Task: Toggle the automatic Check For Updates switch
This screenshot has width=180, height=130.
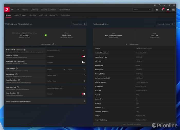Action: point(83,57)
